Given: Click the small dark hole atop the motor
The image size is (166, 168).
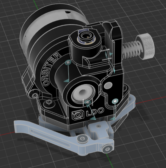Looking at the screenshot, I should [68, 12].
